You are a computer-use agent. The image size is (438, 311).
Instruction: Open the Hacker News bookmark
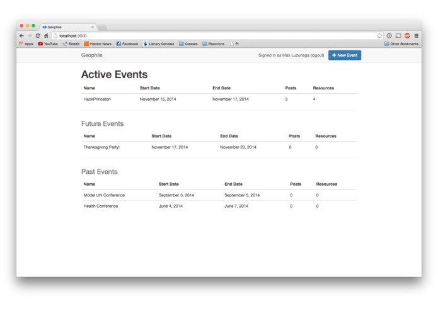pyautogui.click(x=98, y=44)
